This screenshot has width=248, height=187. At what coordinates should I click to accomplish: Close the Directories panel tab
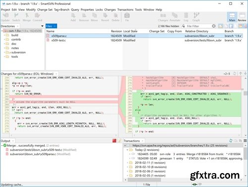click(x=17, y=26)
